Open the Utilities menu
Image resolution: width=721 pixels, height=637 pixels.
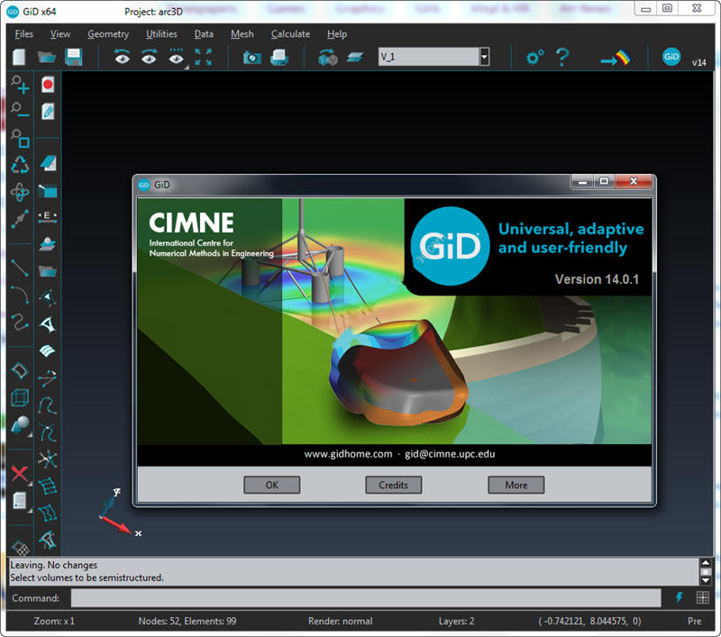161,34
